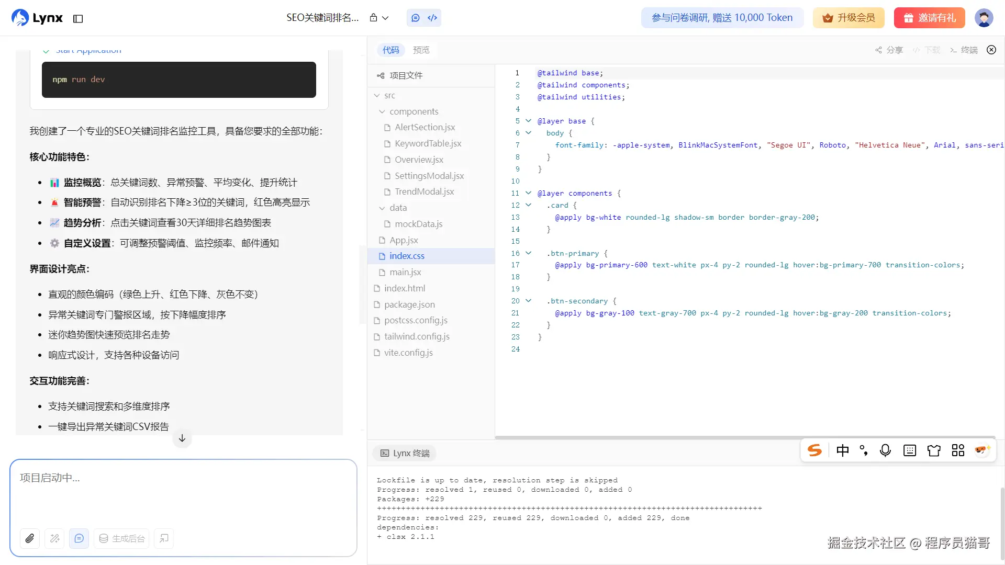Toggle chat mode in the input toolbar

click(x=79, y=538)
